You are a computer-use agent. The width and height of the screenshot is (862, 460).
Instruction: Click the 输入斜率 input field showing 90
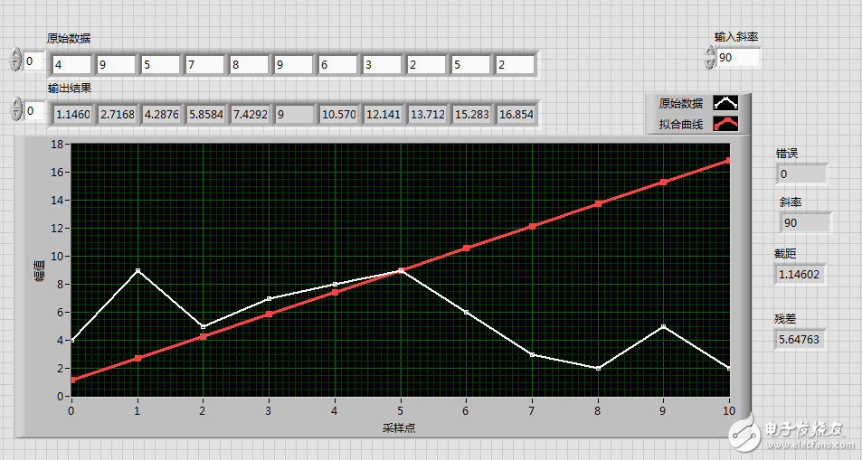(738, 58)
